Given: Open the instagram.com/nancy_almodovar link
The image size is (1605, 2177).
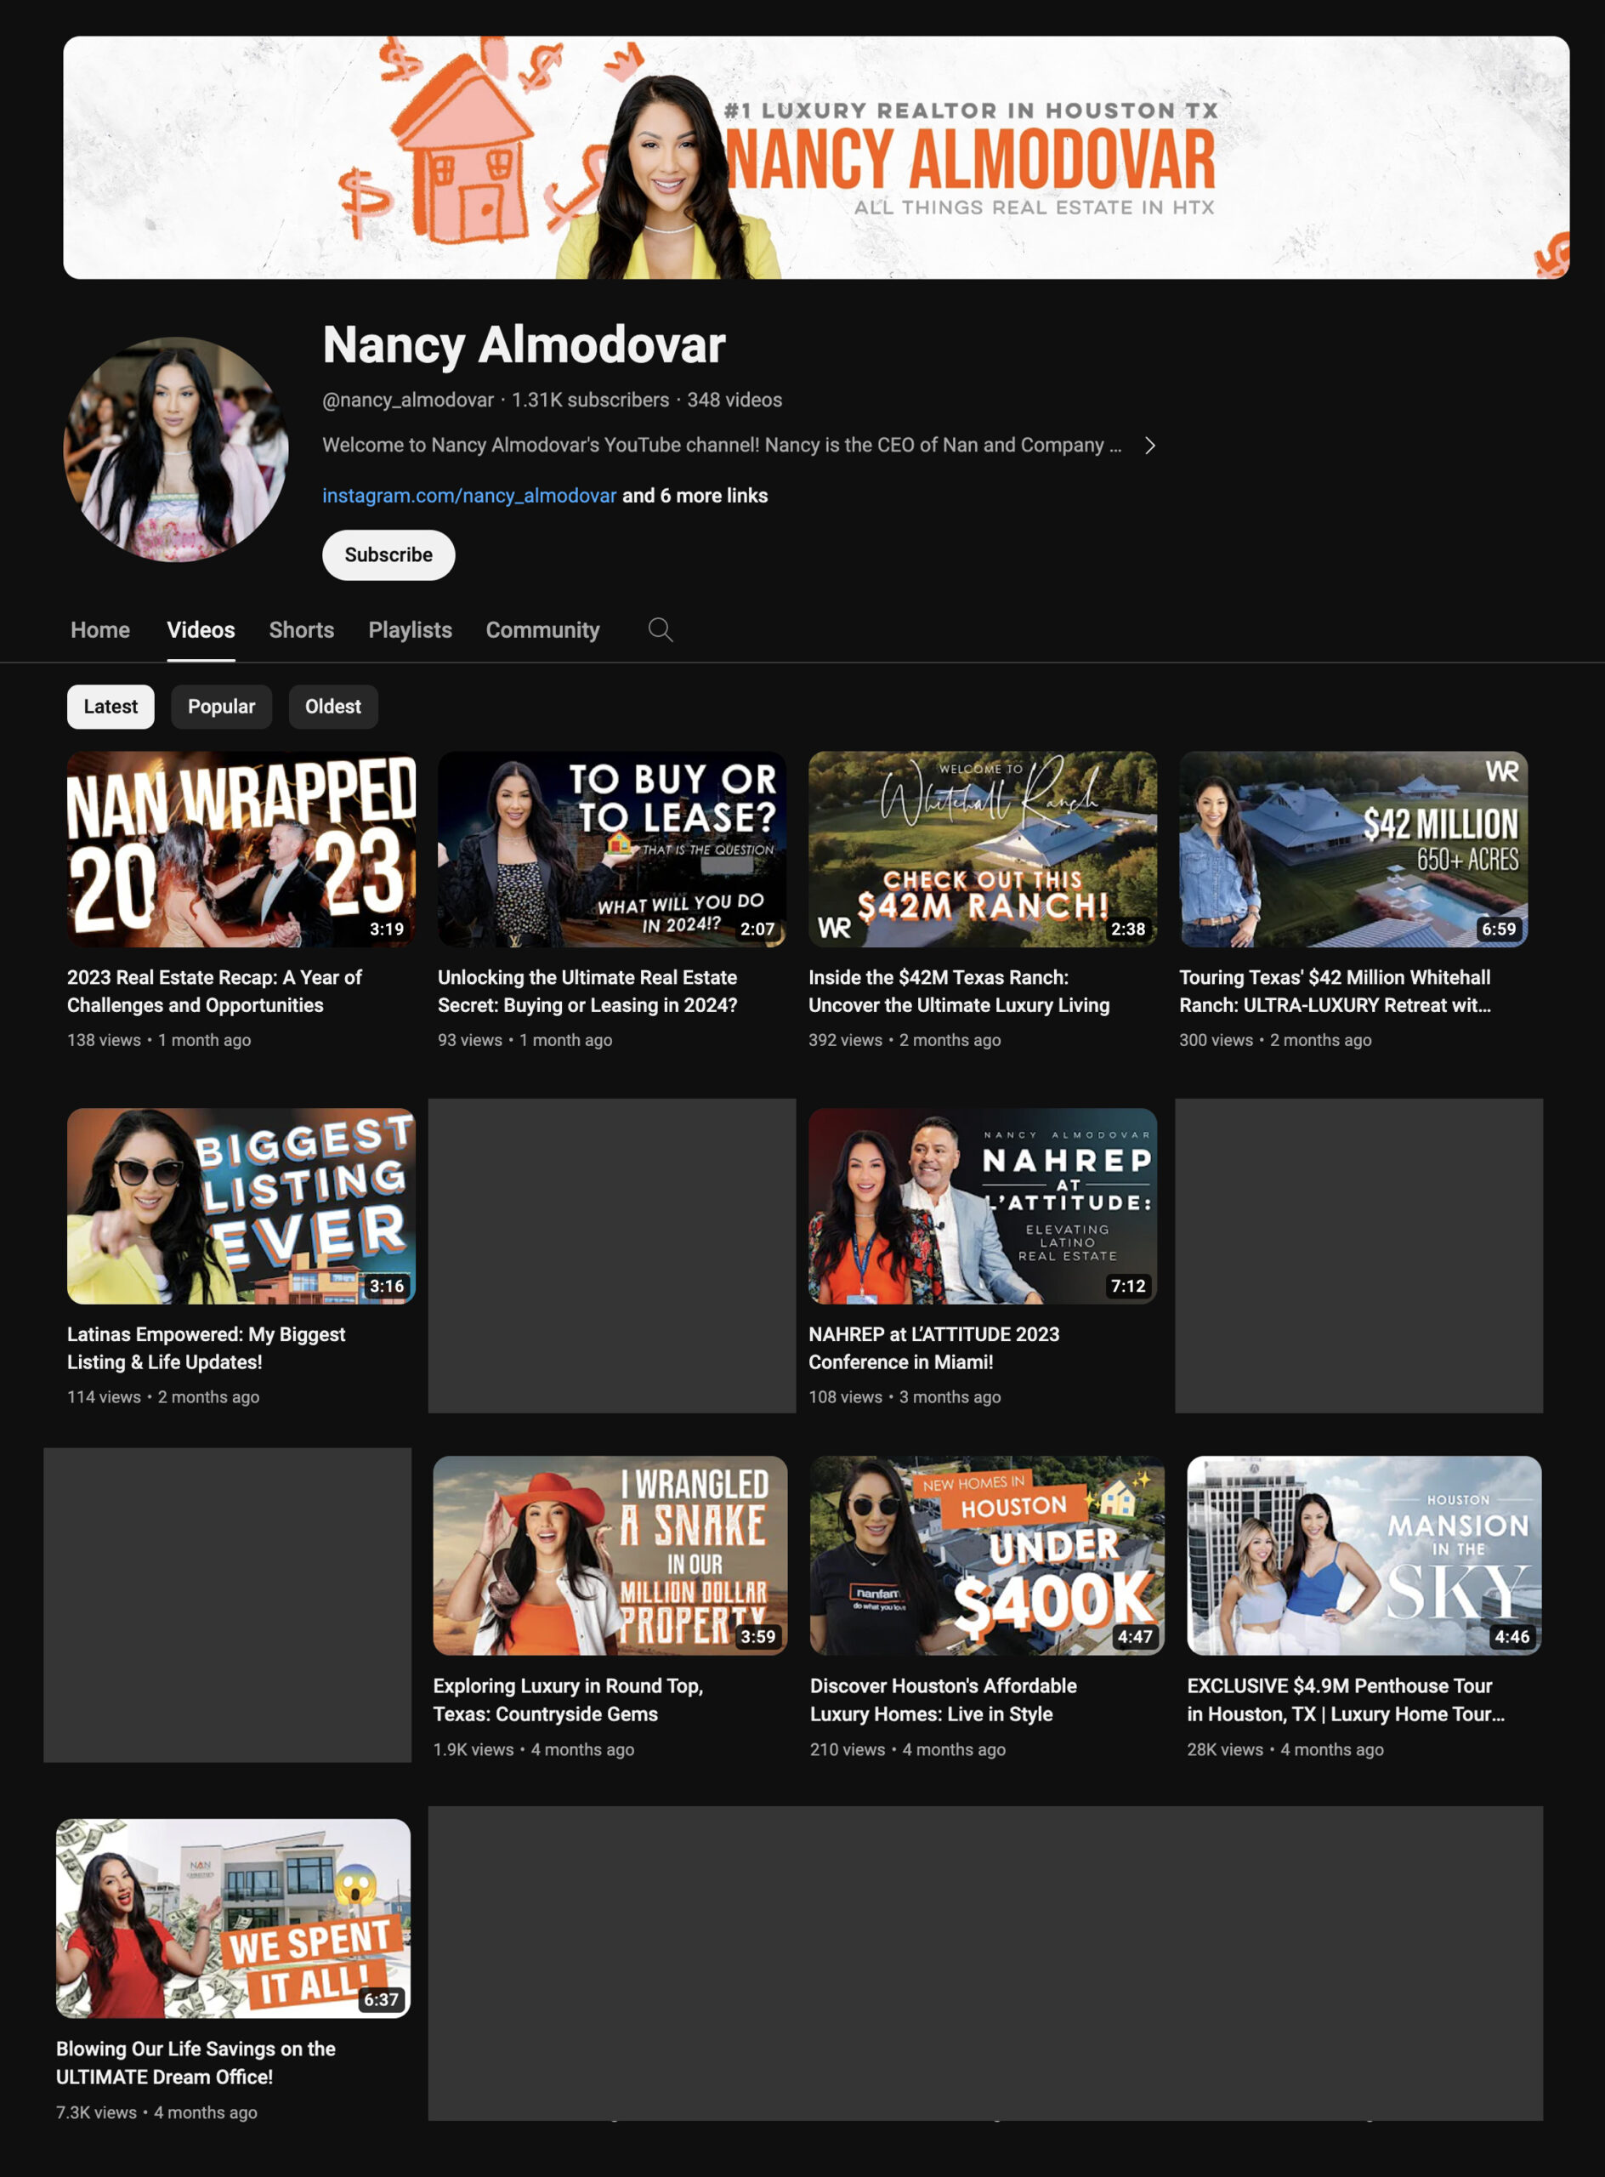Looking at the screenshot, I should (x=469, y=496).
